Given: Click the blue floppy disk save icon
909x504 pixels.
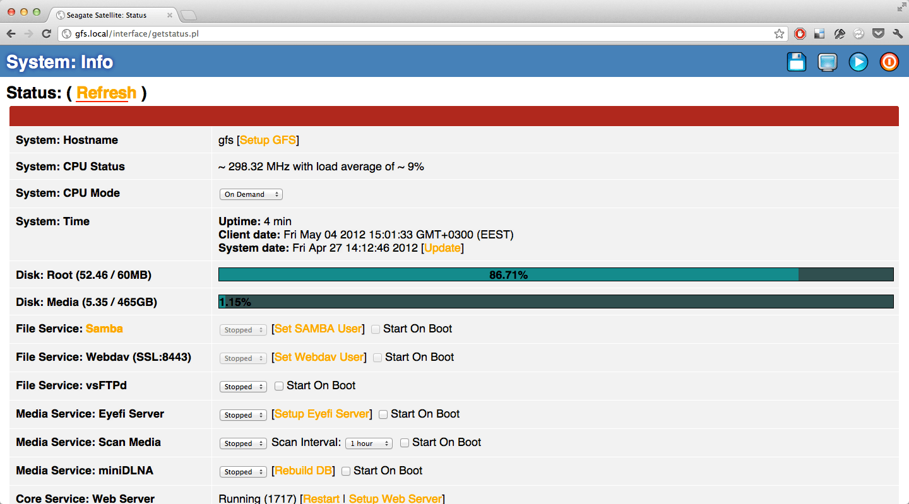Looking at the screenshot, I should [797, 62].
